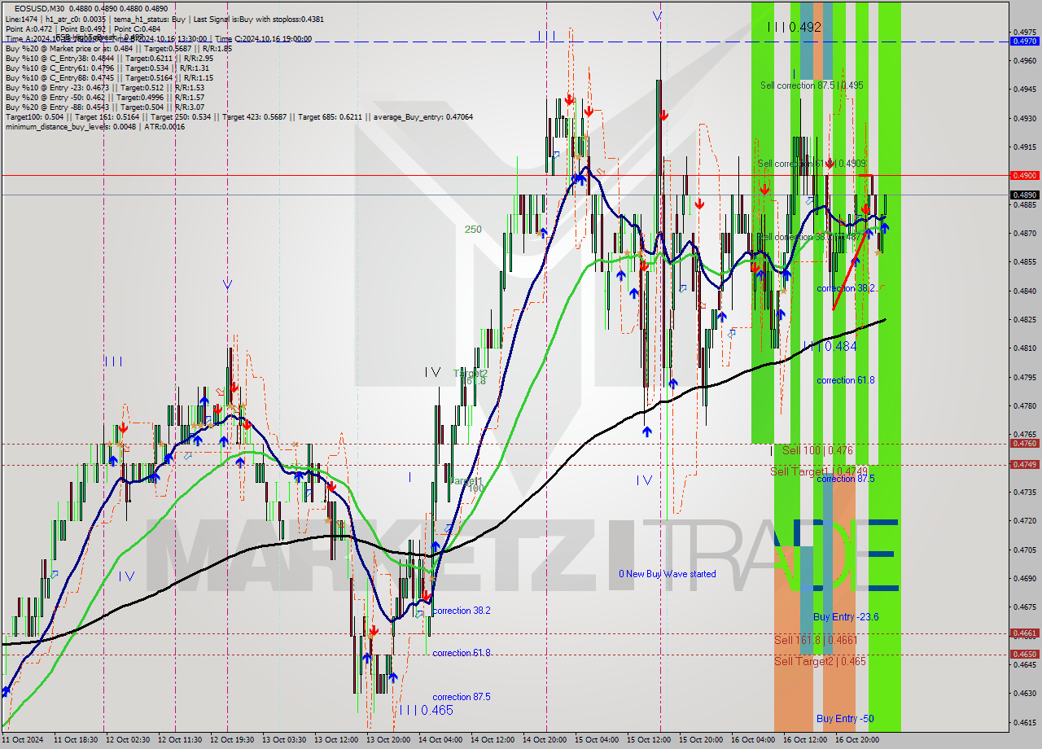Click the 0.4720 price axis value
Image resolution: width=1042 pixels, height=749 pixels.
pyautogui.click(x=1023, y=520)
